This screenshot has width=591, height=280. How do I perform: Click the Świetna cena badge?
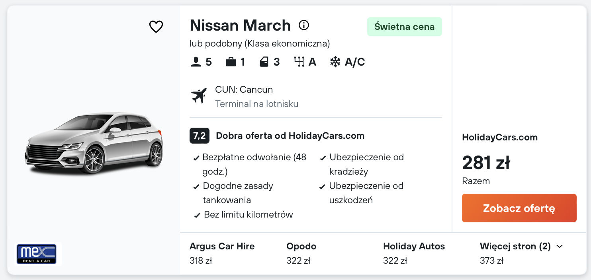[x=404, y=27]
